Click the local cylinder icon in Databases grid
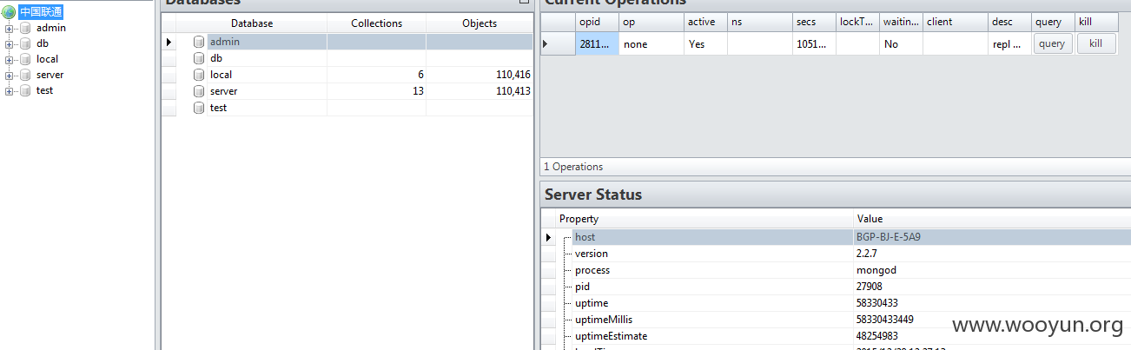Viewport: 1131px width, 350px height. (199, 75)
